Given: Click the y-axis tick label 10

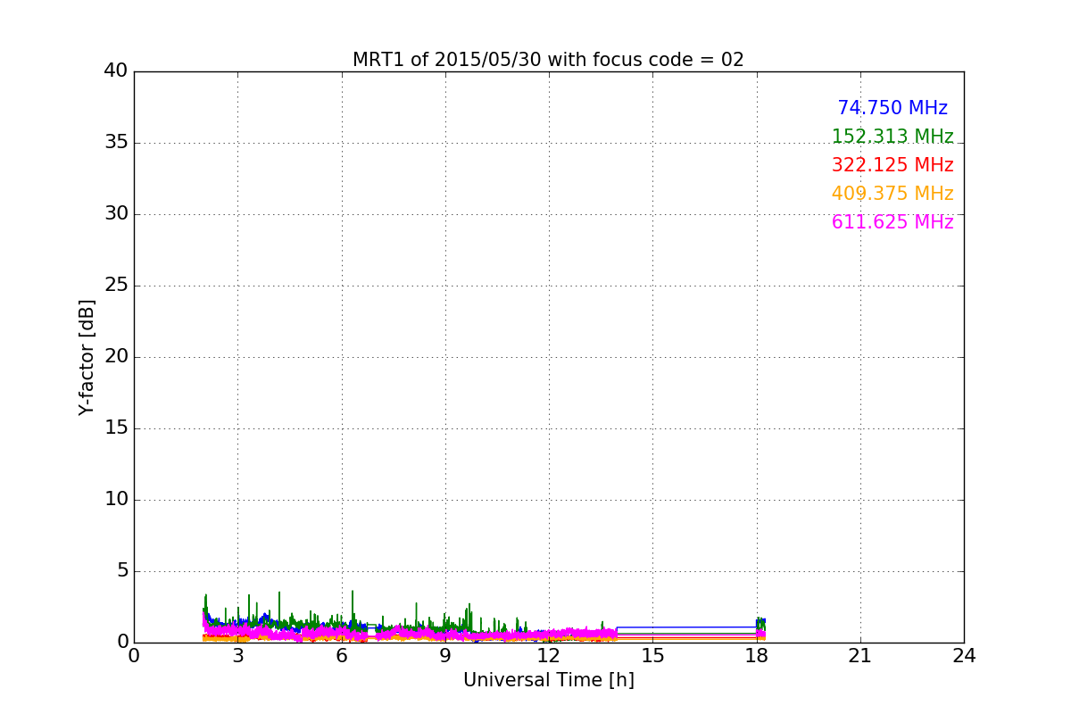Looking at the screenshot, I should coord(116,500).
